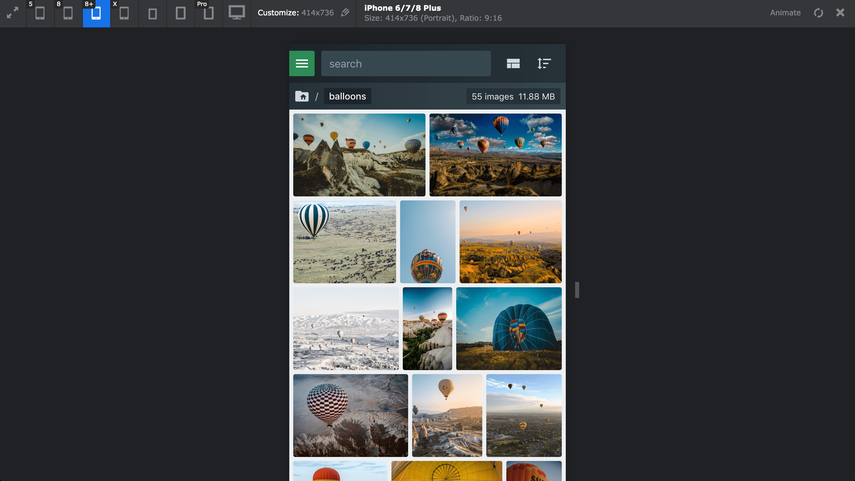Select the iPhone 5 device preview
The width and height of the screenshot is (855, 481).
click(40, 13)
